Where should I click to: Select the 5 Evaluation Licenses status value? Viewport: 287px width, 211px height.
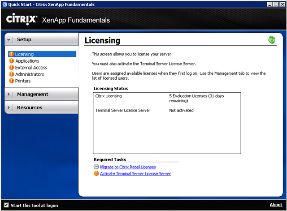[x=196, y=99]
